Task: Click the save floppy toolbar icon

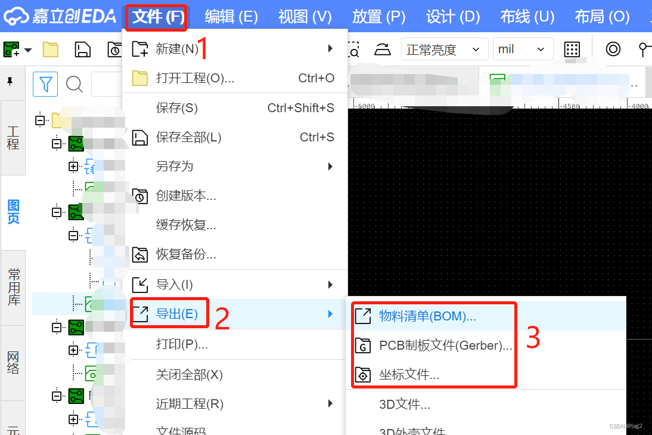Action: [82, 50]
